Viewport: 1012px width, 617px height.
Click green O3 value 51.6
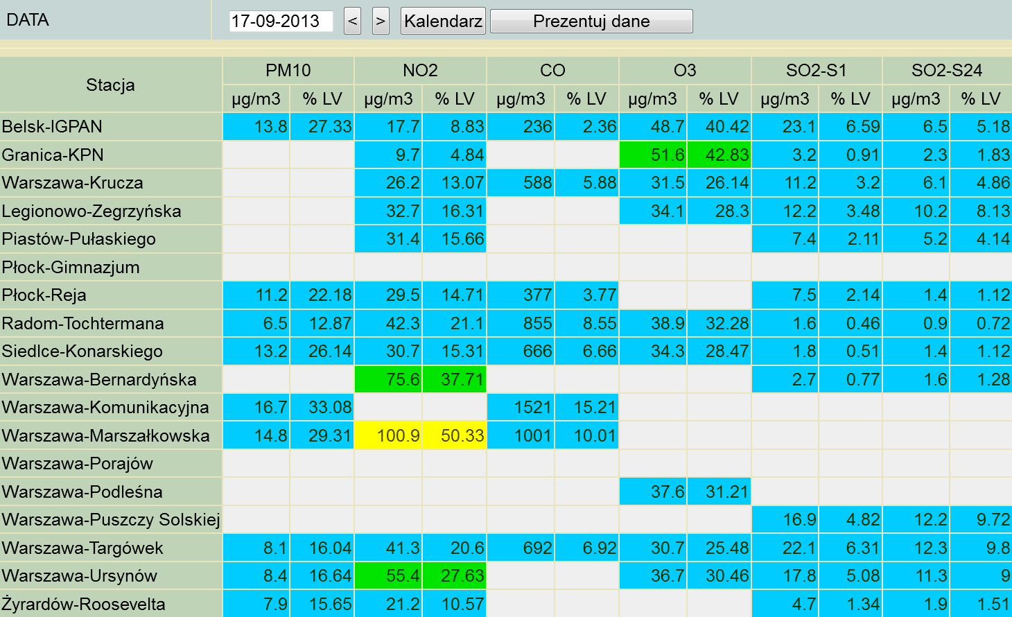tap(653, 155)
